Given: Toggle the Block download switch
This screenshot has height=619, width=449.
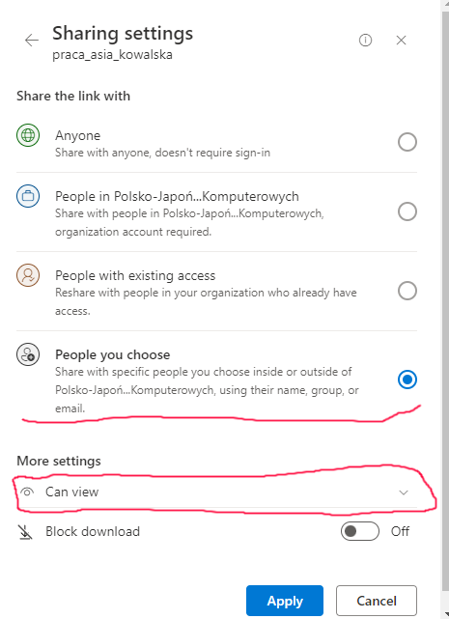Looking at the screenshot, I should coord(360,531).
